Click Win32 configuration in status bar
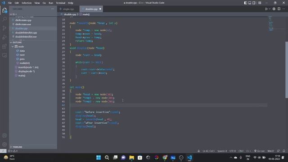288x162 pixels. (270, 151)
